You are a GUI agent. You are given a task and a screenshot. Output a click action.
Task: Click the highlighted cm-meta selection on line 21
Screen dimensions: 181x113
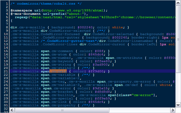pyautogui.click(x=58, y=71)
